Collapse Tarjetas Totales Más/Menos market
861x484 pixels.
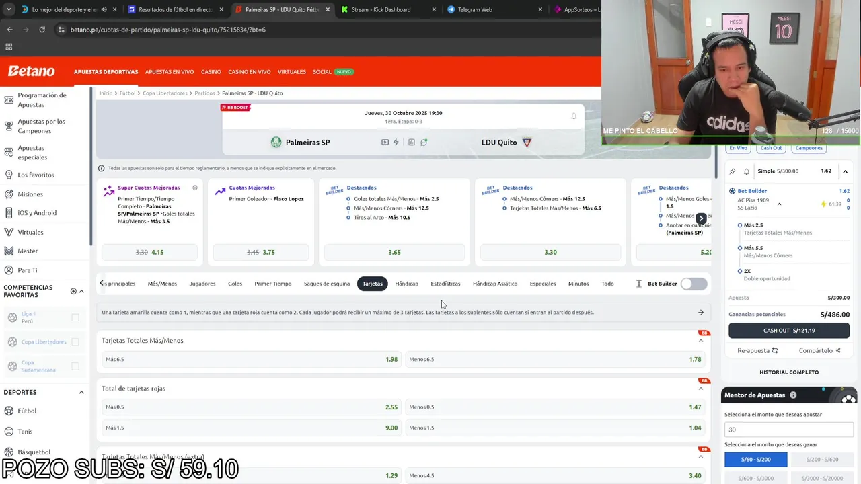[x=700, y=341]
